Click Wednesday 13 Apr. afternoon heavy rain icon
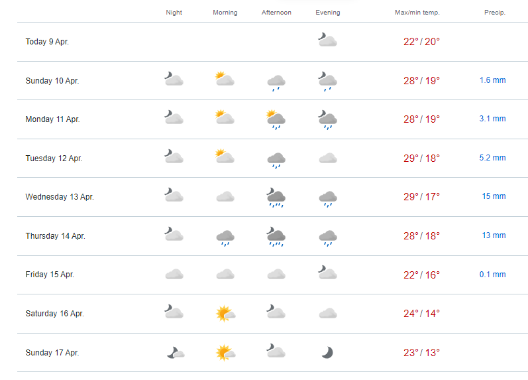The width and height of the screenshot is (528, 380). coord(276,198)
